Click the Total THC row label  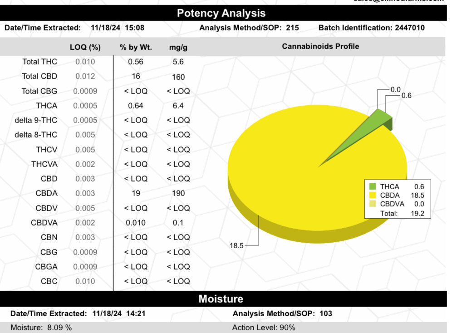[40, 62]
